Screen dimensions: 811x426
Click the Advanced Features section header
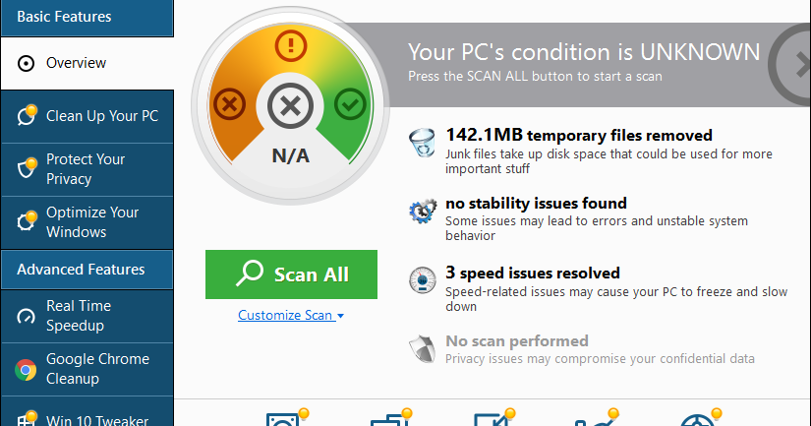[81, 270]
